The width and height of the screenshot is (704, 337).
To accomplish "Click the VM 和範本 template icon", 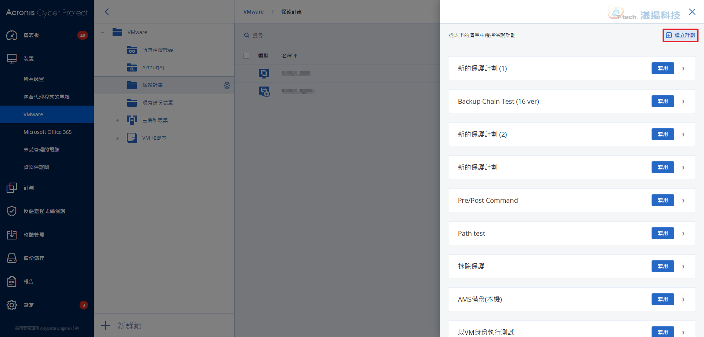I will (x=132, y=138).
